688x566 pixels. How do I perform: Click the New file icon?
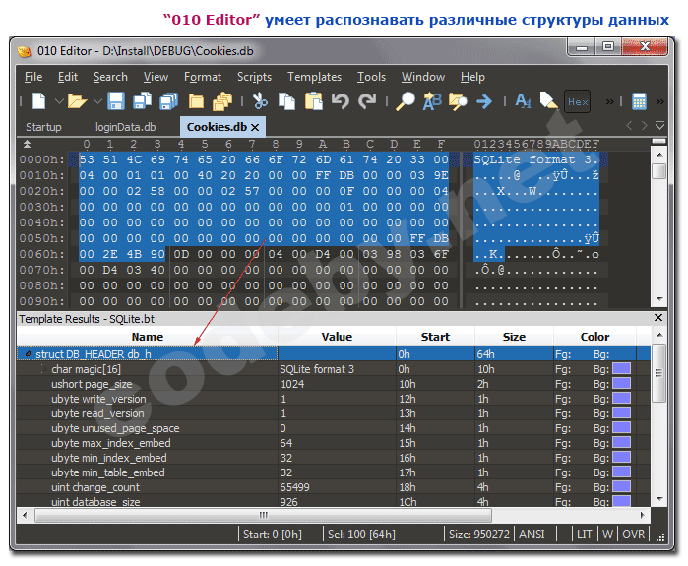point(37,101)
